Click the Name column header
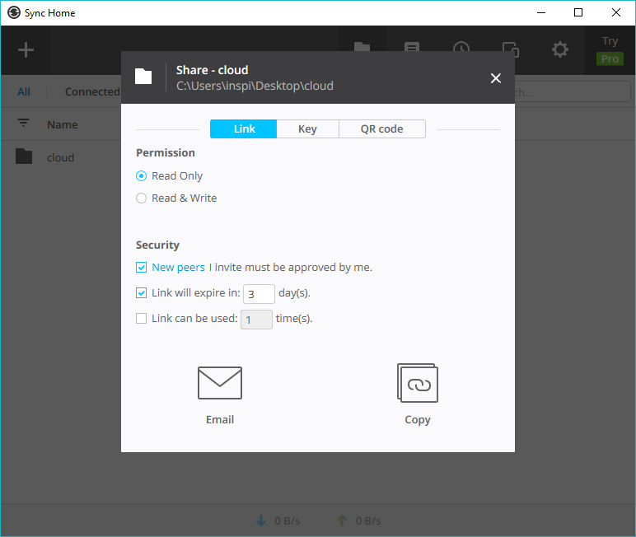 63,124
